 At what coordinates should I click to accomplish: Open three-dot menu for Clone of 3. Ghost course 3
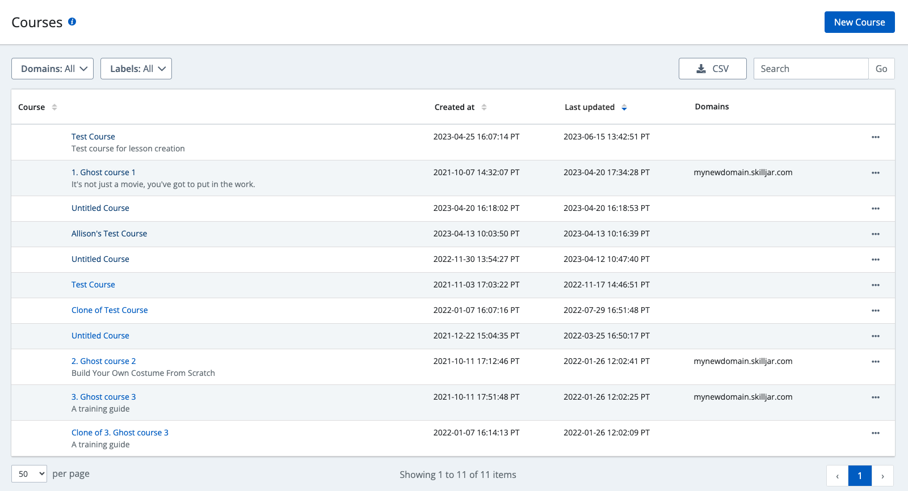(x=875, y=433)
